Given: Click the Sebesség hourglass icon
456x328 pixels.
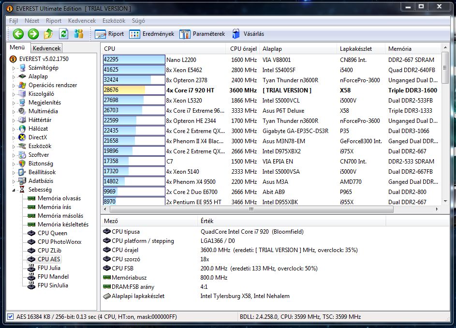Looking at the screenshot, I should click(x=22, y=190).
